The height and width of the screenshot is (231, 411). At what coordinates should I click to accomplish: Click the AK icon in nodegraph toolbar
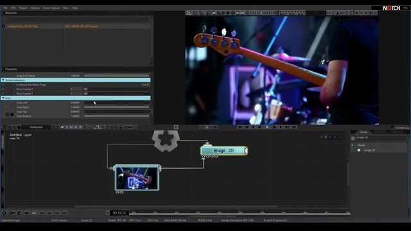tap(62, 127)
